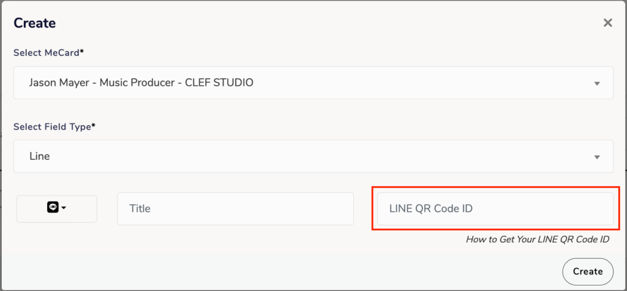Viewport: 627px width, 291px height.
Task: Click the Create dialog heading
Action: coord(35,23)
